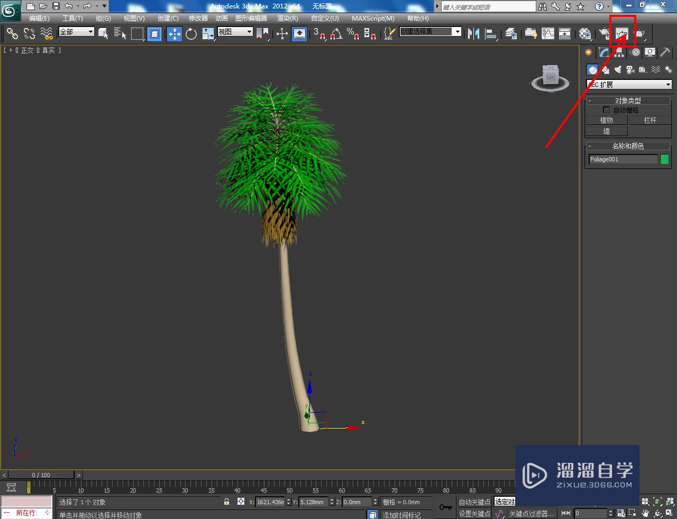The height and width of the screenshot is (519, 677).
Task: Select the Unlink Selection tool
Action: coord(30,34)
